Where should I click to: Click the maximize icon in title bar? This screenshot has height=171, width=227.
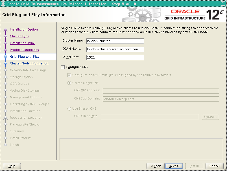(x=223, y=4)
